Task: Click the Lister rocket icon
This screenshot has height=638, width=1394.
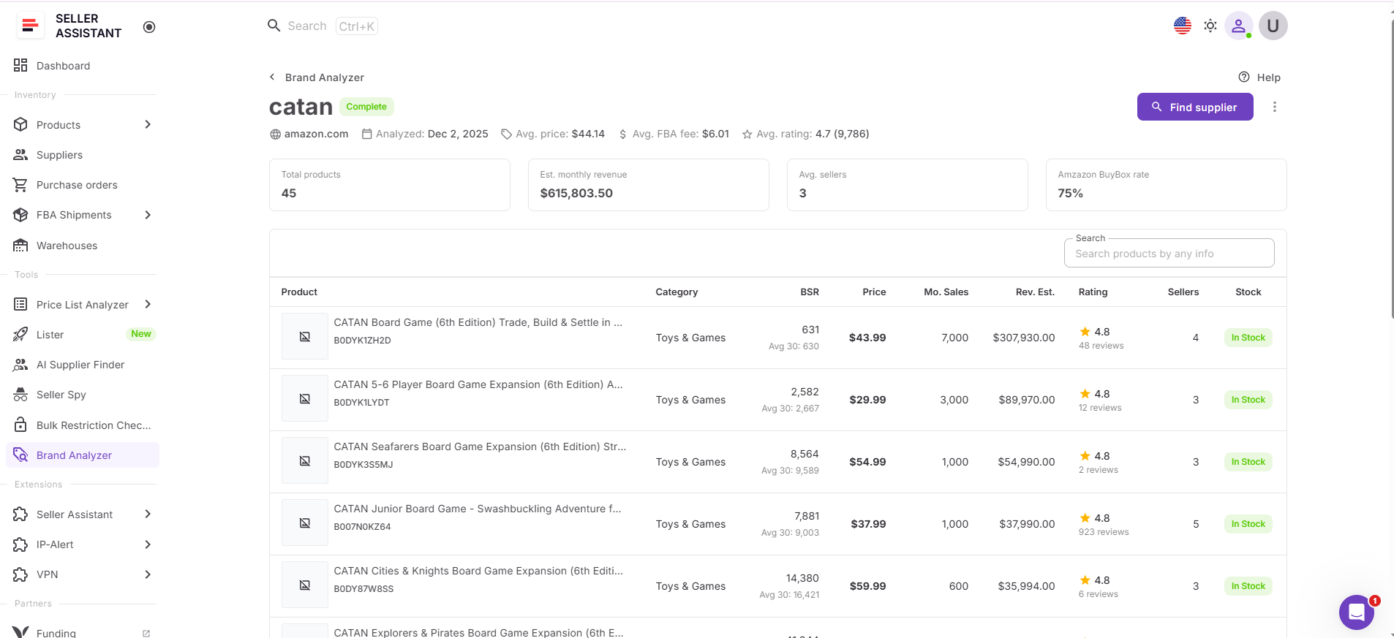Action: click(20, 335)
